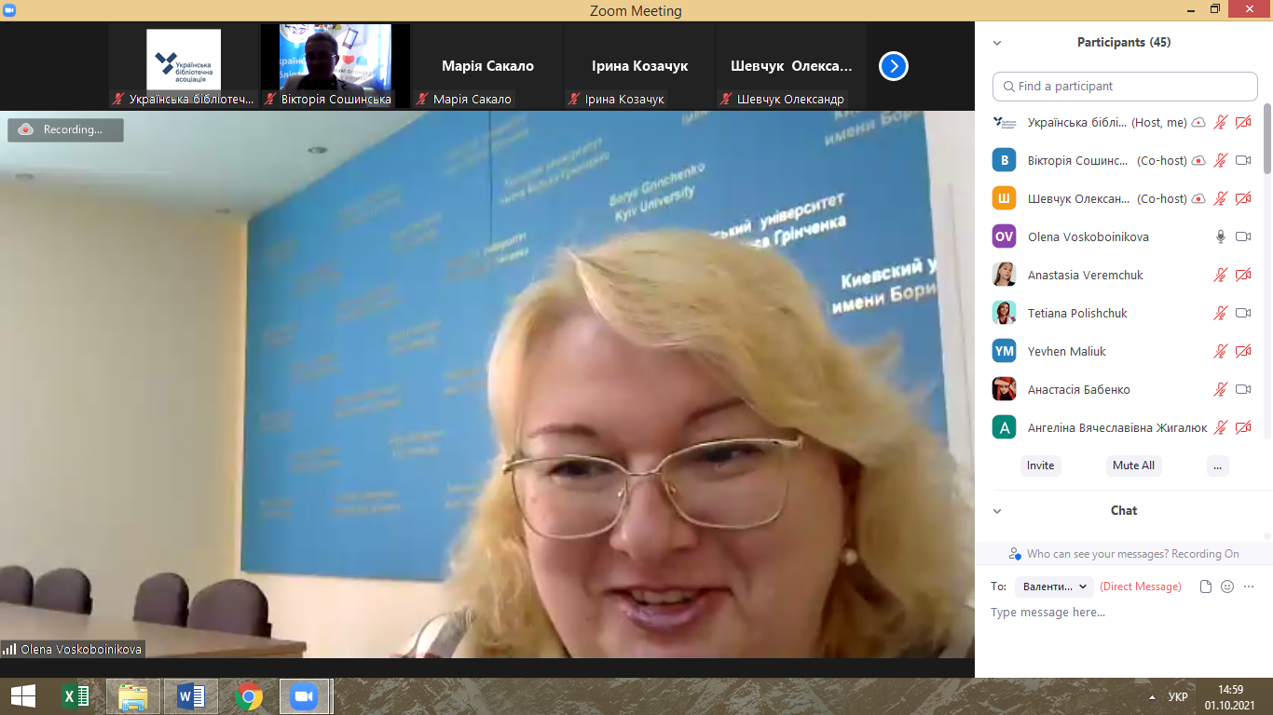The height and width of the screenshot is (715, 1273).
Task: Collapse the Participants panel chevron
Action: [997, 43]
